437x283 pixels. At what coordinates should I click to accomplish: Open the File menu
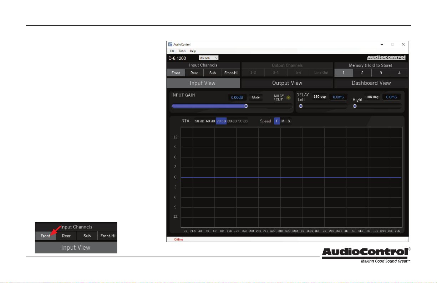coord(172,51)
